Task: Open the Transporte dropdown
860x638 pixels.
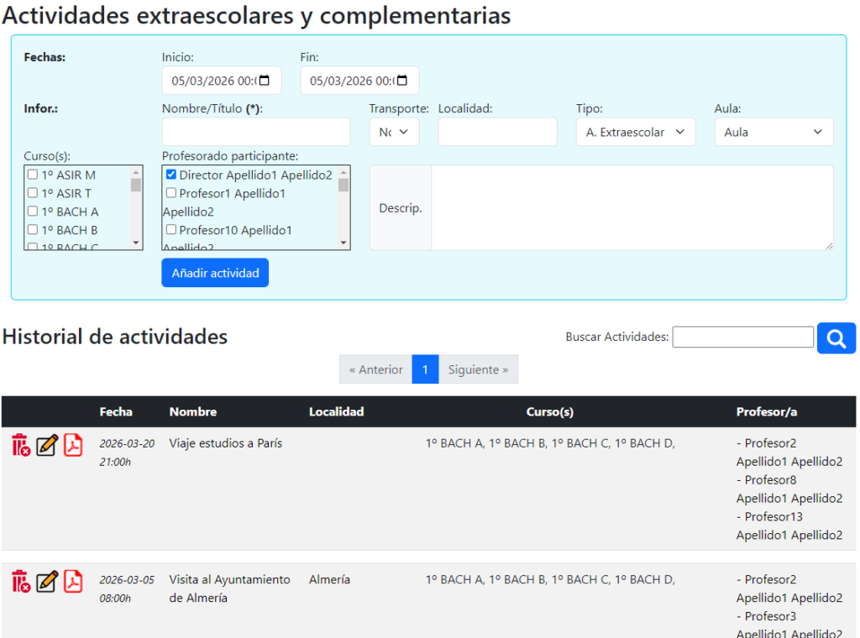Action: [394, 132]
